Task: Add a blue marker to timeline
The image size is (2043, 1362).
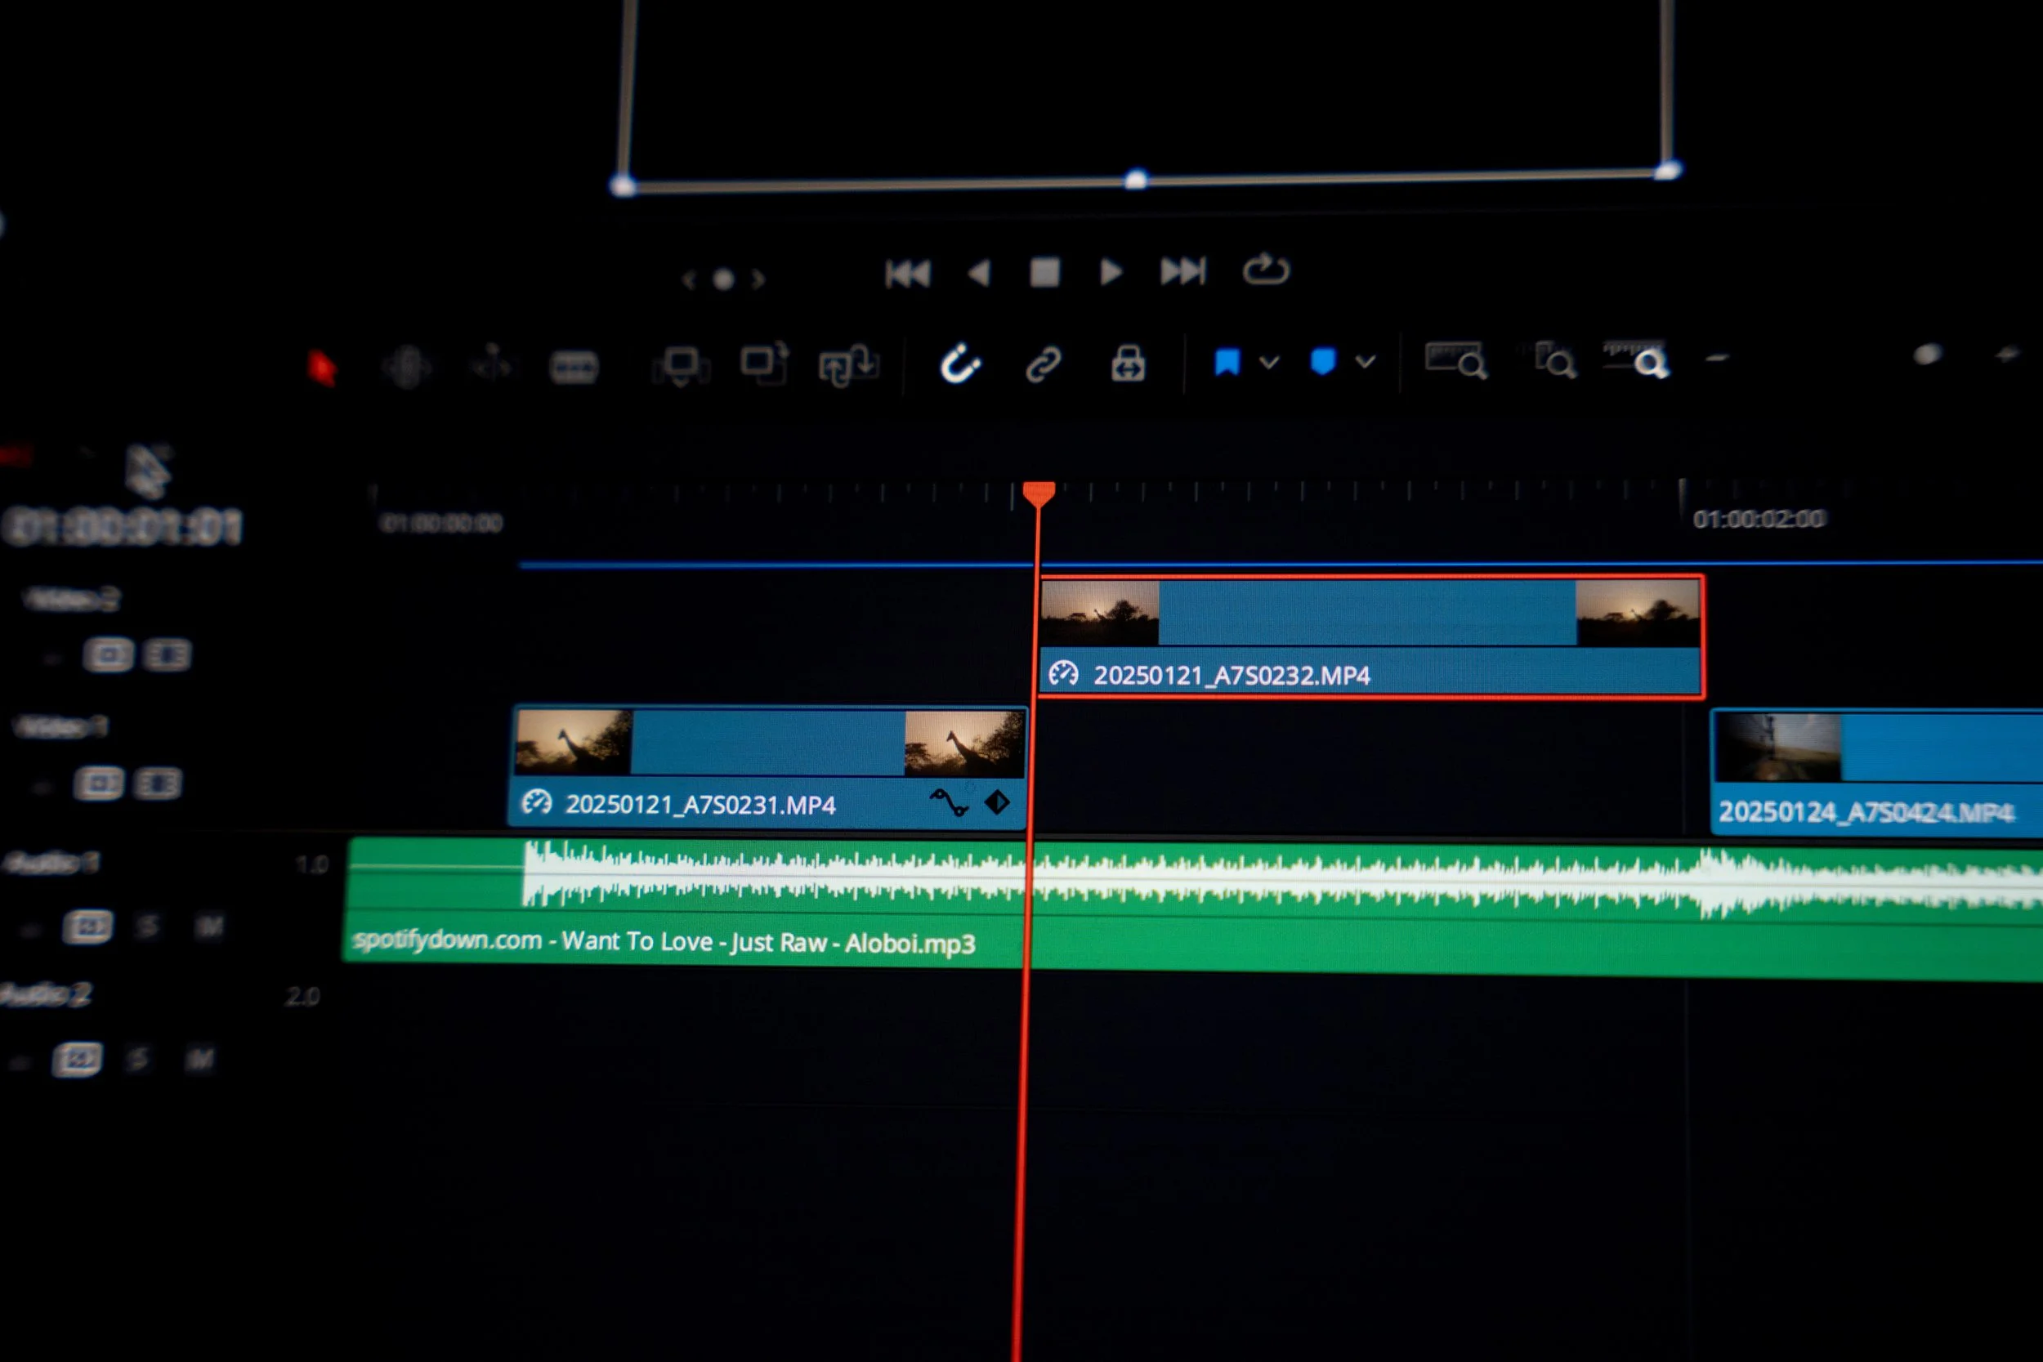Action: [x=1322, y=361]
